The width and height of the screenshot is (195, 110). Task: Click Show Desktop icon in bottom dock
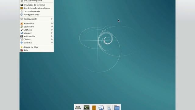coord(78,108)
